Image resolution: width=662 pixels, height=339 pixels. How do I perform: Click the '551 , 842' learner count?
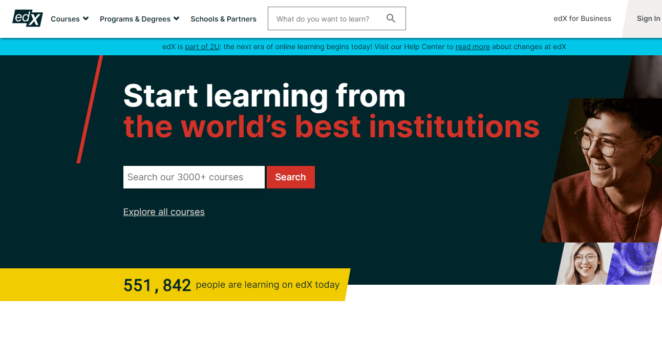[157, 285]
